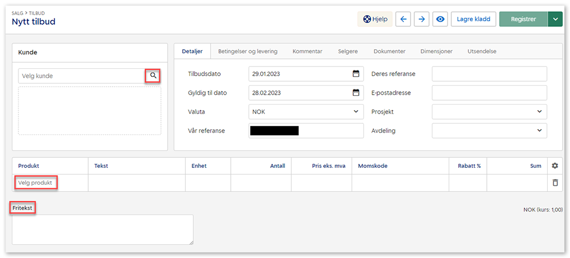
Task: Open the Utsendelse tab
Action: (482, 51)
